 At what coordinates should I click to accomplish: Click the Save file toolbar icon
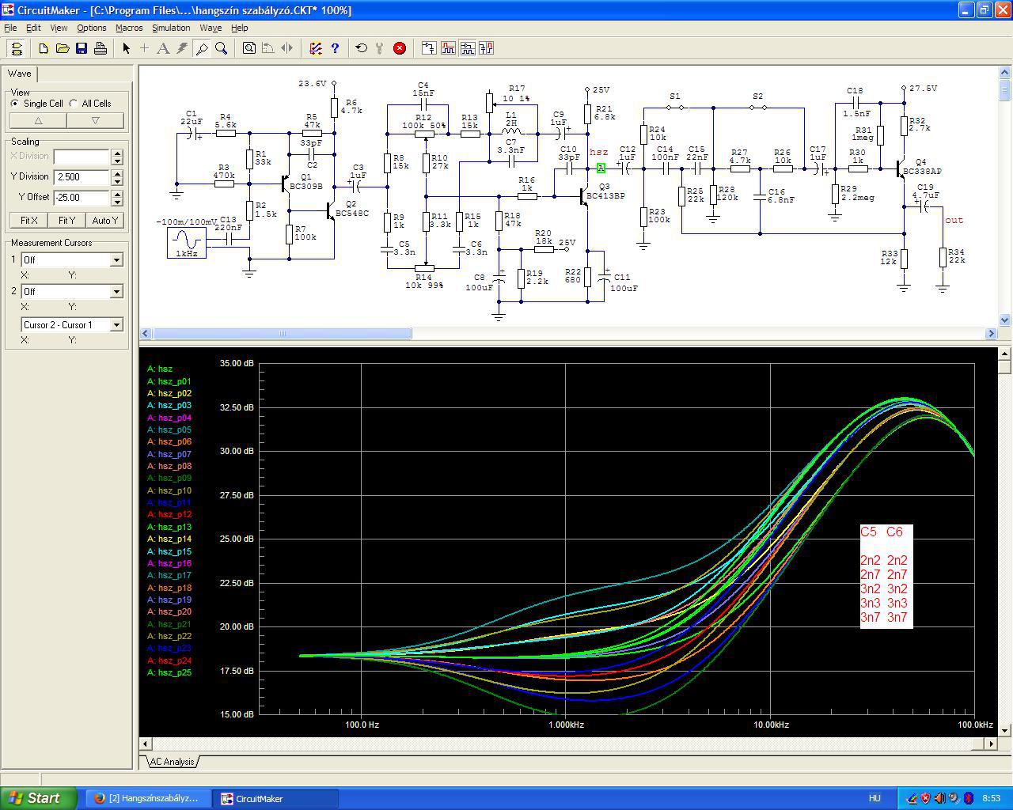[82, 48]
